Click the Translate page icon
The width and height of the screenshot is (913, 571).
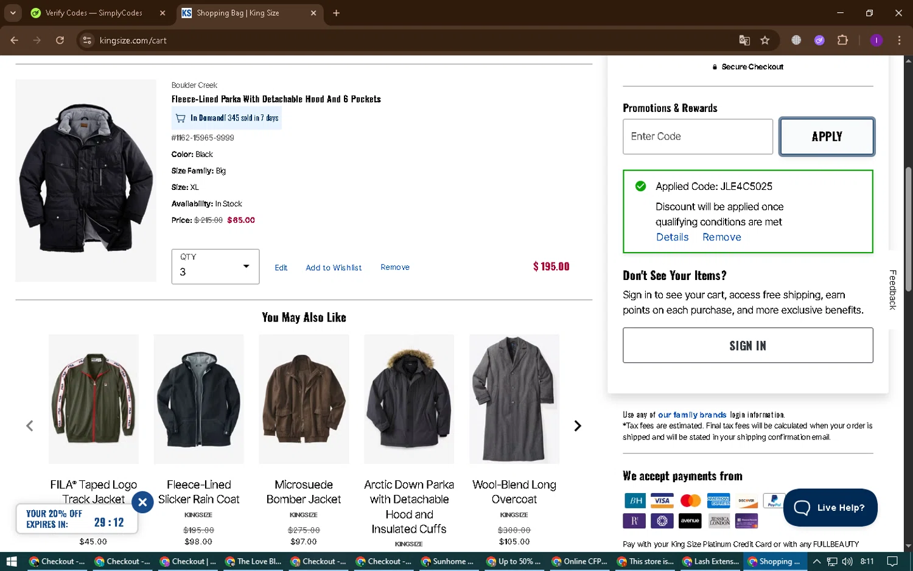click(x=744, y=40)
